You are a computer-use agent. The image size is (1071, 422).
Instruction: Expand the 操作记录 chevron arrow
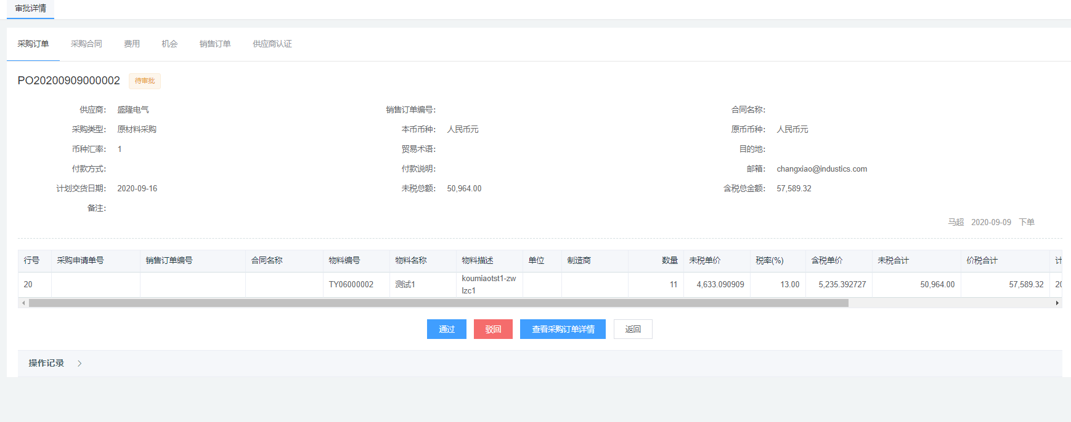point(79,364)
